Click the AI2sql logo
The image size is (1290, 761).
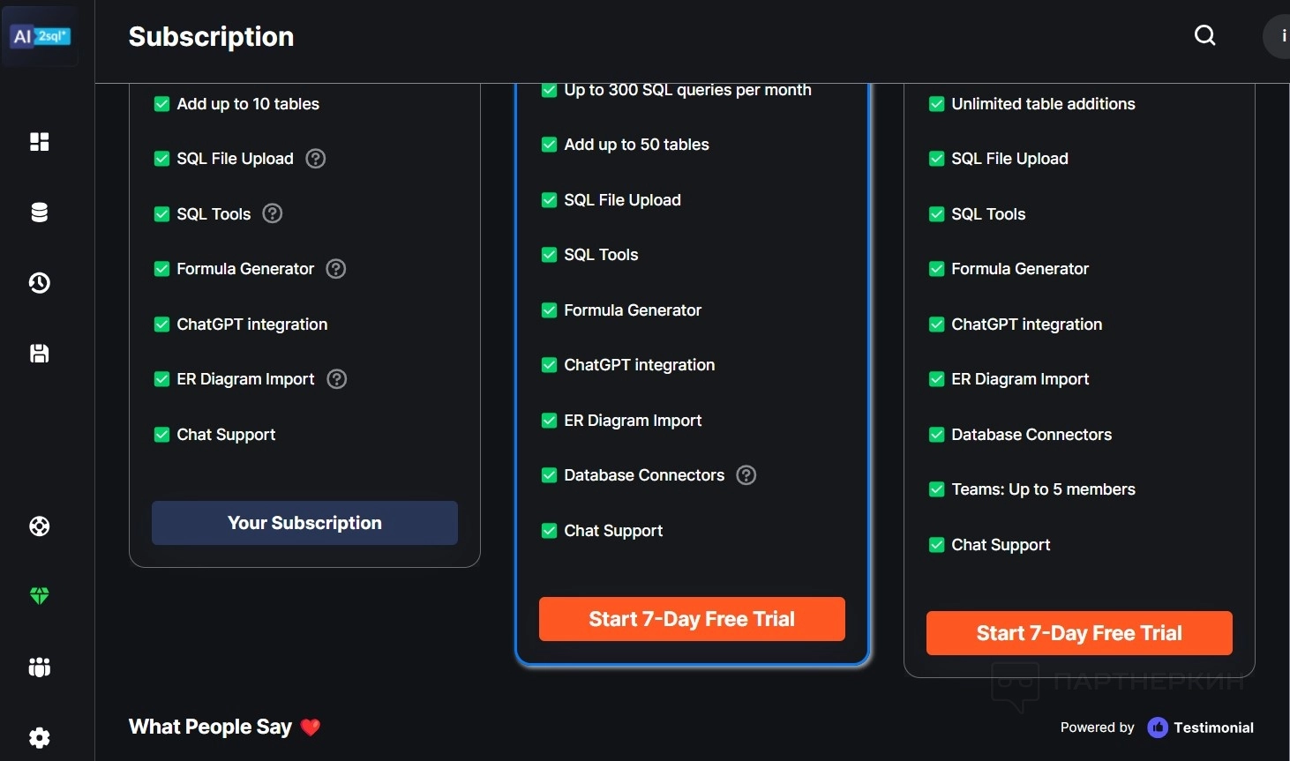pyautogui.click(x=40, y=36)
